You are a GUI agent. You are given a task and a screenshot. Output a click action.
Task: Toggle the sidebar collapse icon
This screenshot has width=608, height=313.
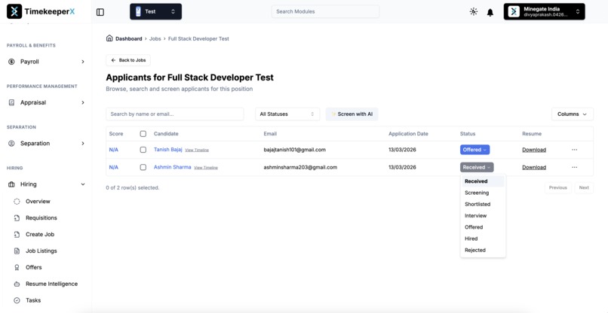100,12
